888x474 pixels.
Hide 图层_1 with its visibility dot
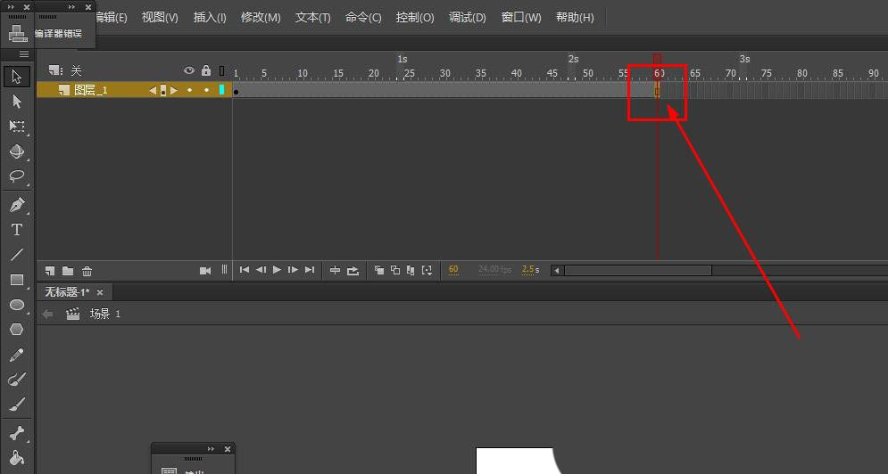click(190, 90)
